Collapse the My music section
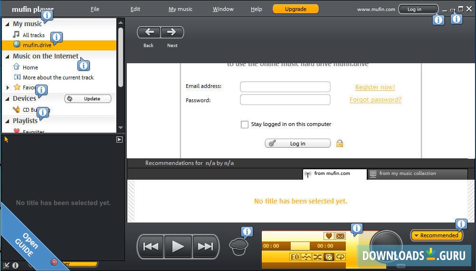This screenshot has height=271, width=476. (x=7, y=24)
